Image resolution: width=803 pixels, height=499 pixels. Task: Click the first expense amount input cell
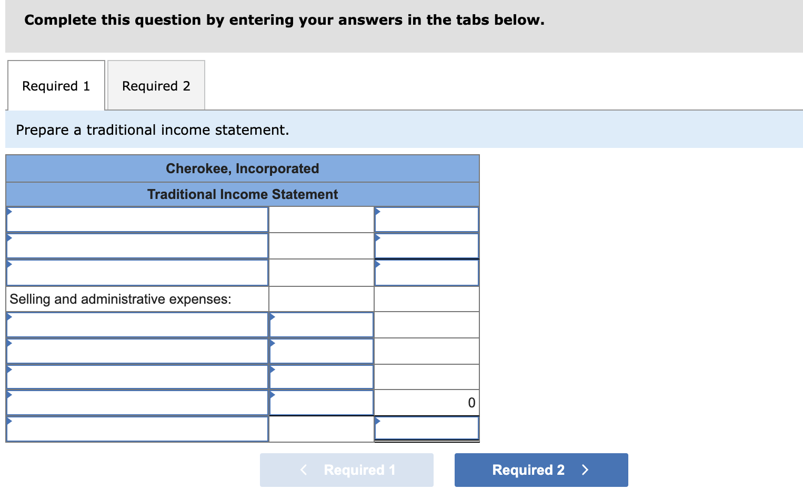[x=321, y=325]
